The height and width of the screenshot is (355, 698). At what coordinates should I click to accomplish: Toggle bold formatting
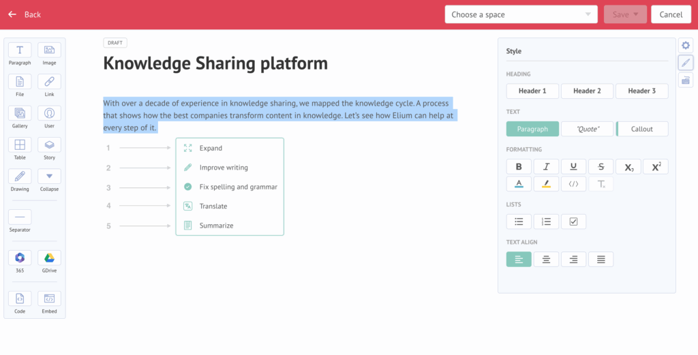click(519, 167)
